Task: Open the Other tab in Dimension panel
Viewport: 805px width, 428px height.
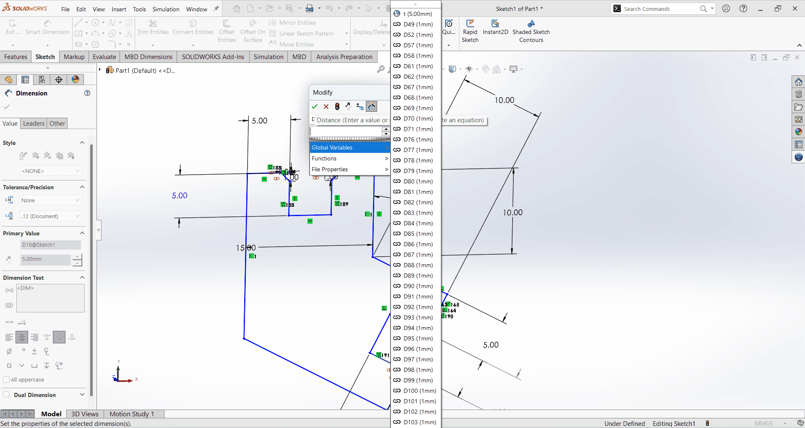Action: click(57, 124)
